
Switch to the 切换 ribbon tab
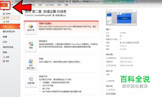point(33,5)
